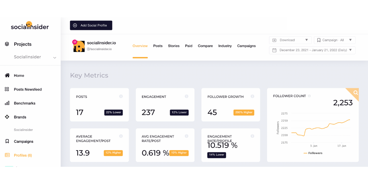Open the Paid tab
The image size is (368, 178).
(189, 46)
